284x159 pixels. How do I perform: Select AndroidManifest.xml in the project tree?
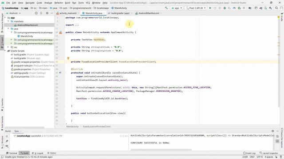point(28,25)
